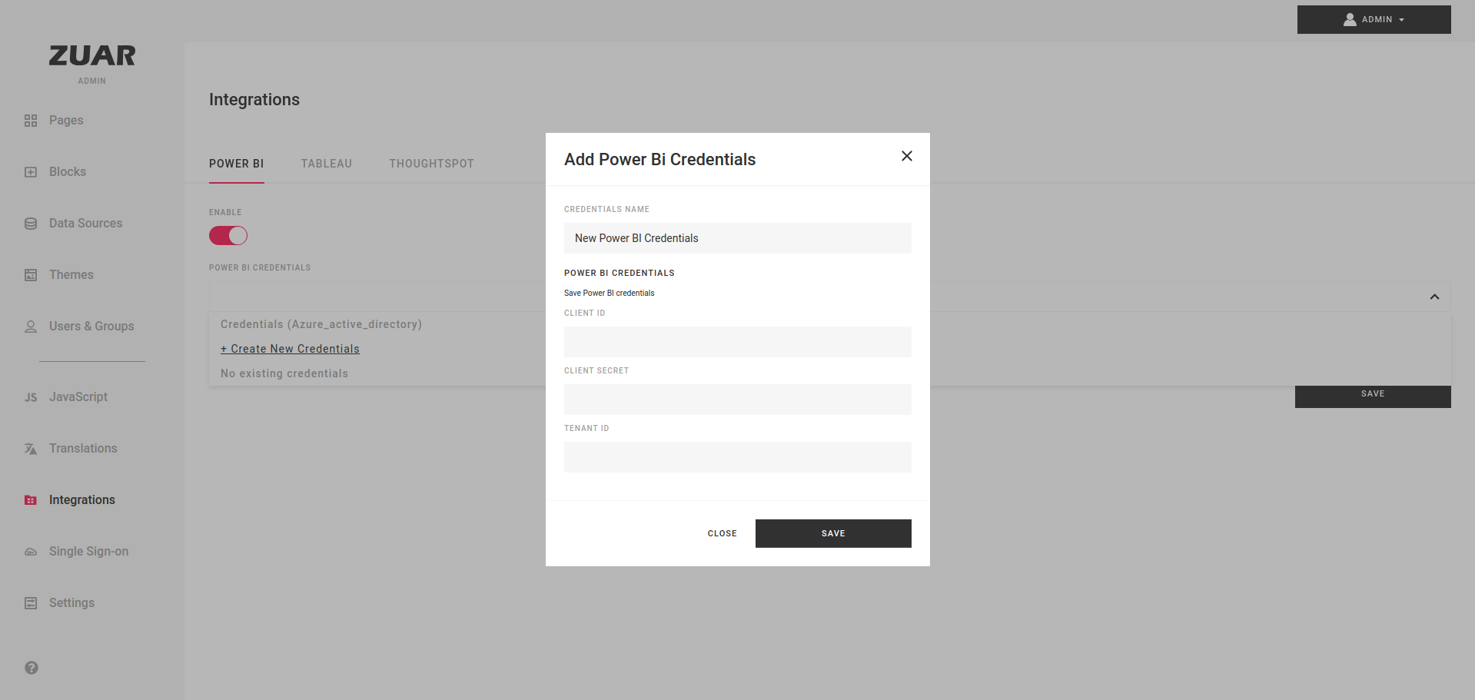Select 'No existing credentials' option
Screen dimensions: 1475x700
click(x=284, y=373)
